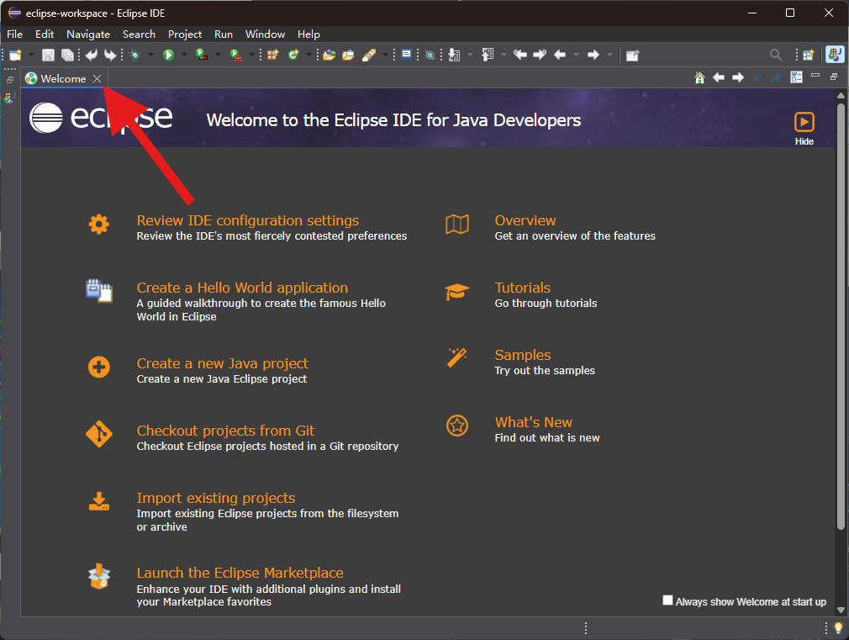Expand the External Tools dropdown arrow
849x640 pixels.
click(251, 55)
